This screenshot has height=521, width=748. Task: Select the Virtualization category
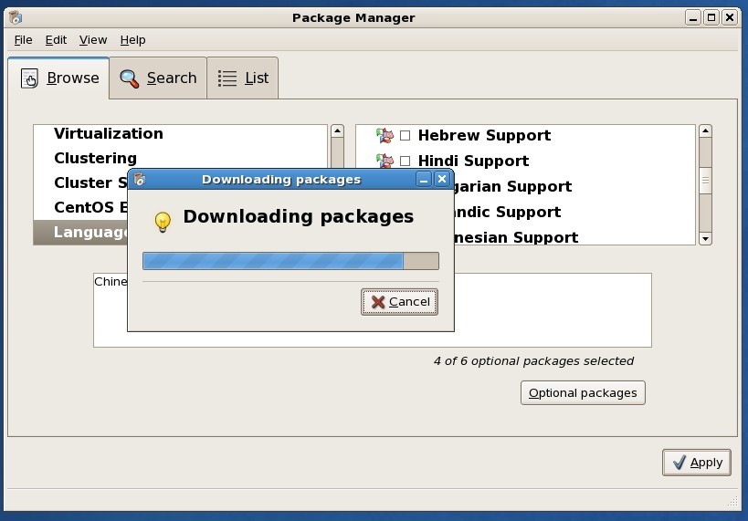(x=109, y=133)
